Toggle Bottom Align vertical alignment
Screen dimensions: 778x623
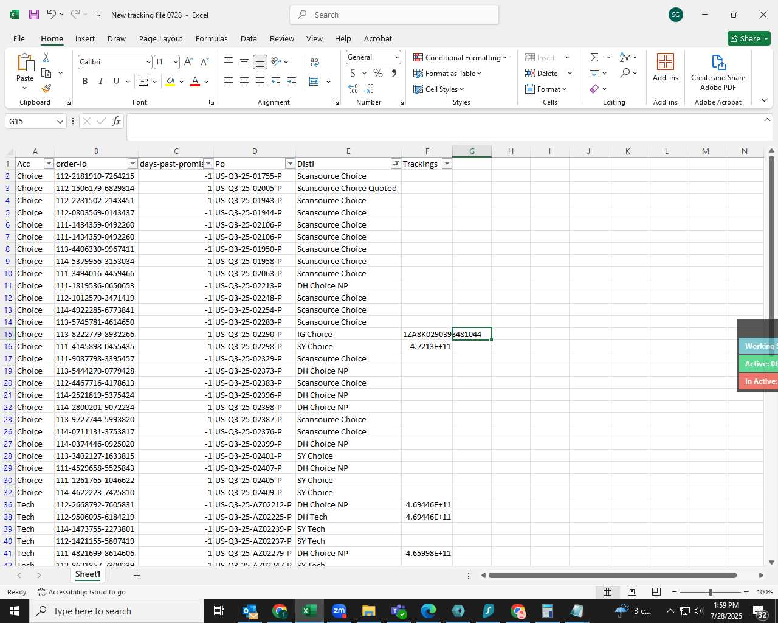(x=260, y=61)
